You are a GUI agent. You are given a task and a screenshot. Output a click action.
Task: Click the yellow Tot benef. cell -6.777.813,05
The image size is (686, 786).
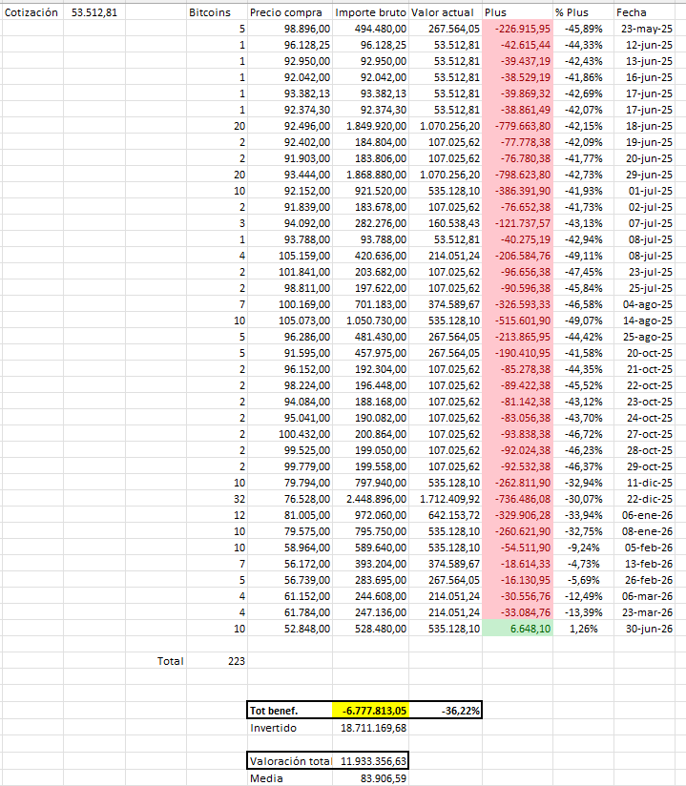point(370,711)
